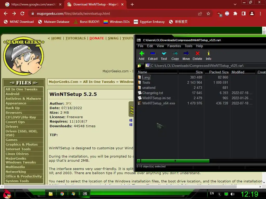
Task: Click the Delete toolbar icon in 7-Zip
Action: click(197, 56)
